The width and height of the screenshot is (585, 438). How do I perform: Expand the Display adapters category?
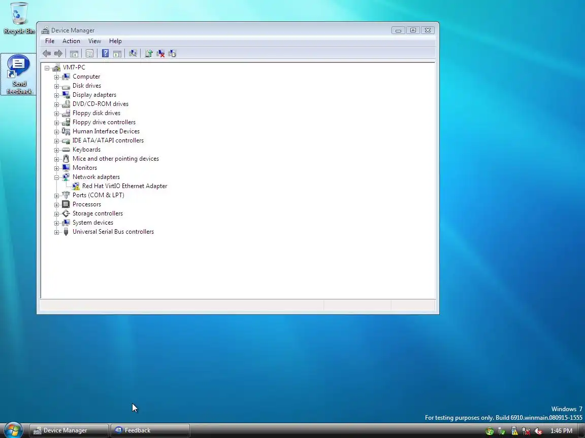point(56,95)
